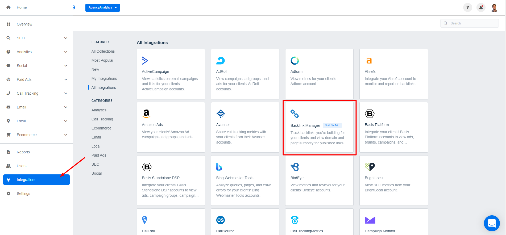
Task: Click the Bing Webmaster Tools logo
Action: pyautogui.click(x=219, y=167)
